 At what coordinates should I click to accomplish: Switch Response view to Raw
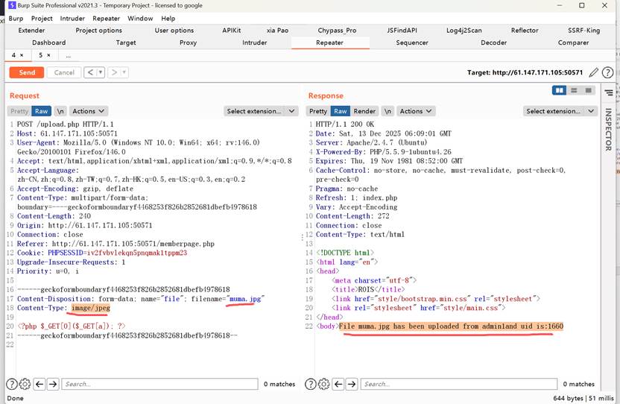[x=340, y=111]
